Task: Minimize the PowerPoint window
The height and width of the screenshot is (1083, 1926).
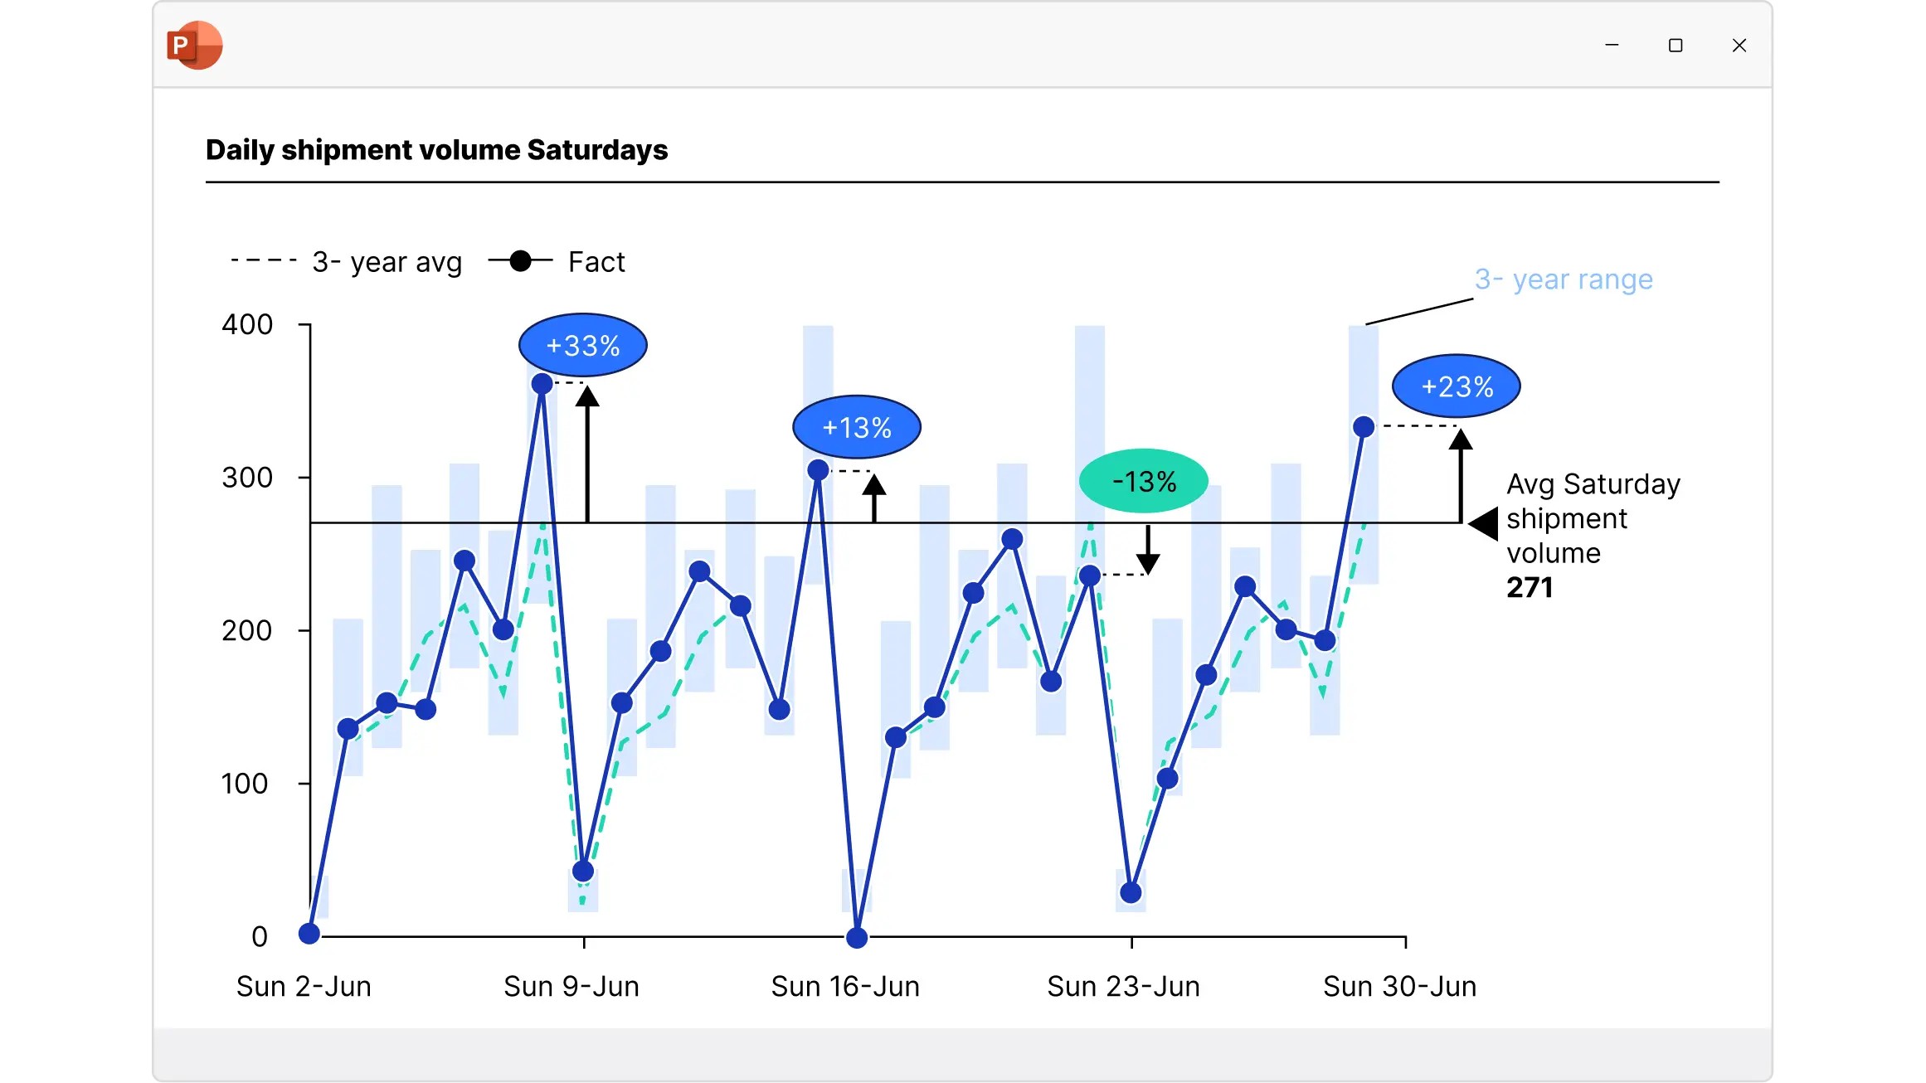Action: 1612,46
